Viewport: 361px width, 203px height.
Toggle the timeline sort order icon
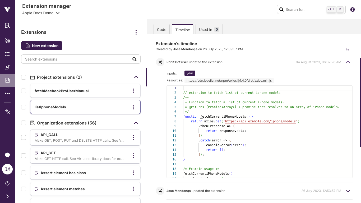348,49
